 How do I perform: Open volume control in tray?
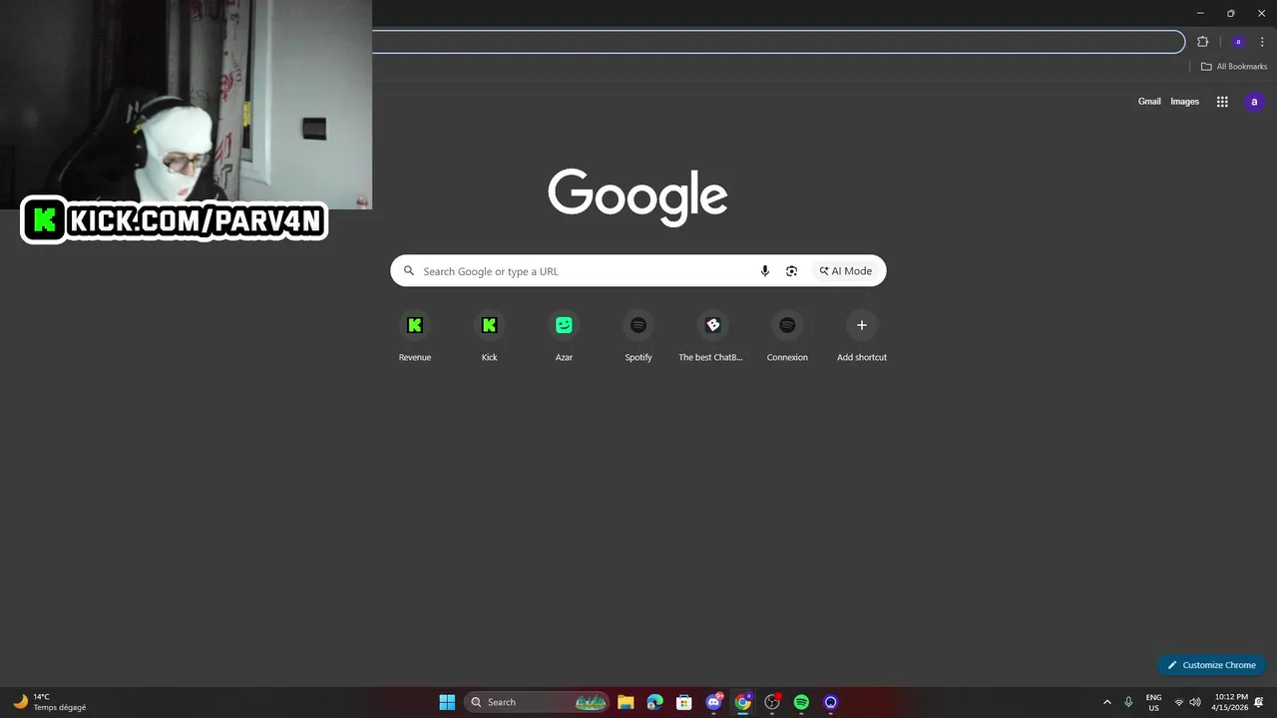[1195, 702]
